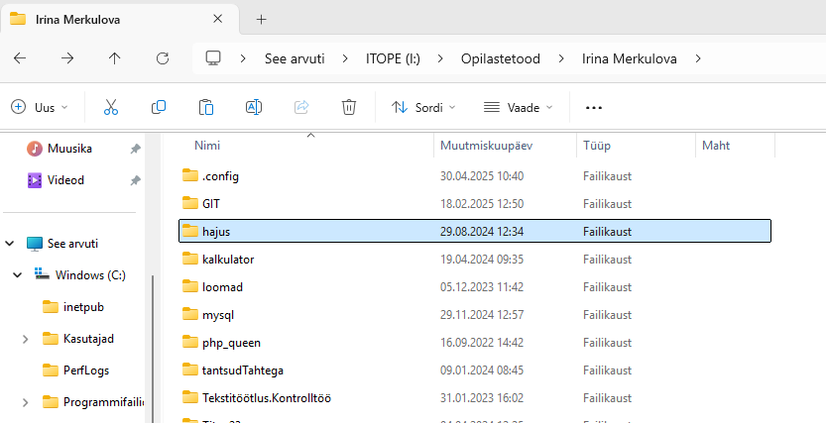Viewport: 826px width, 423px height.
Task: Open the three-dot more options menu
Action: (x=594, y=107)
